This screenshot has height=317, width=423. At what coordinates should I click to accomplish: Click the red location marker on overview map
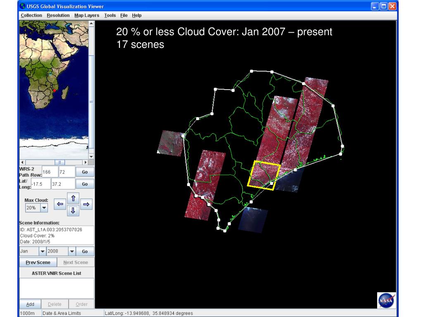(x=55, y=91)
